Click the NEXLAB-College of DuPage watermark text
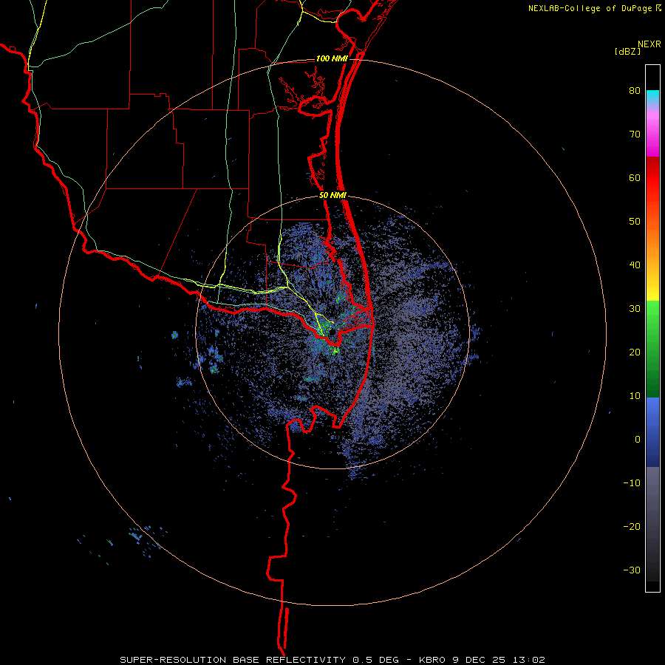 (590, 8)
